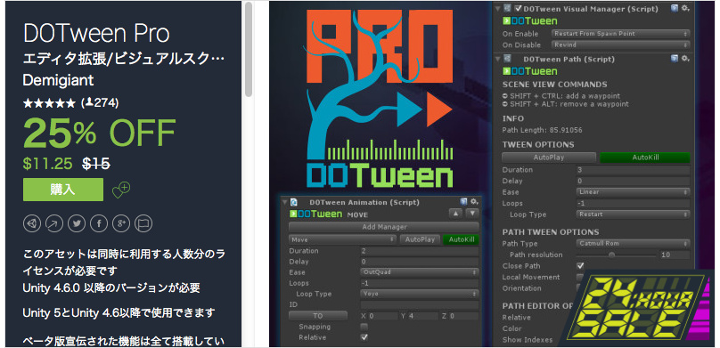Click the Duration field showing 2
This screenshot has height=348, width=720.
click(420, 251)
